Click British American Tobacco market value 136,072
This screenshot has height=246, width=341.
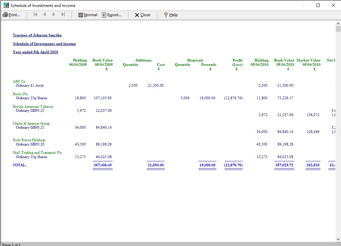[313, 115]
